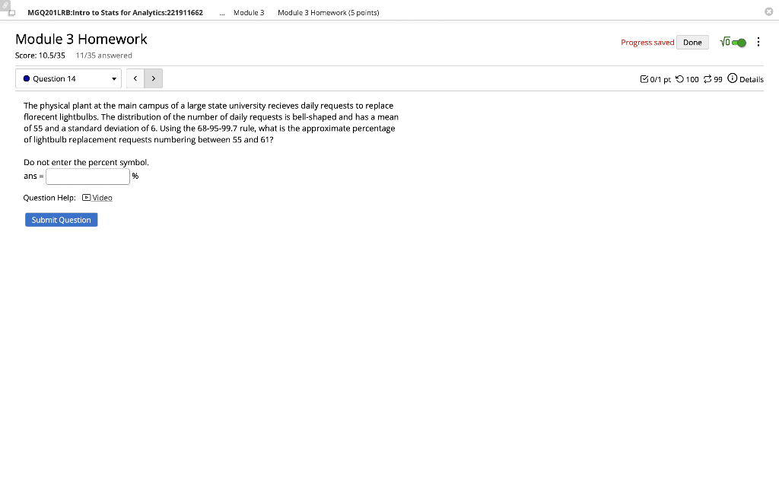Viewport: 779px width, 487px height.
Task: Go to the previous question arrow
Action: (x=135, y=78)
